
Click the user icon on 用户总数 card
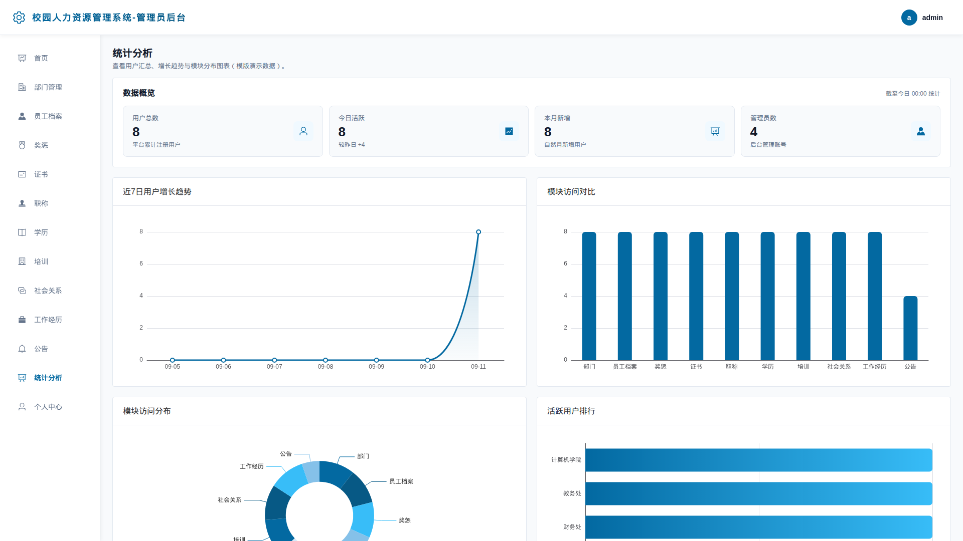[x=303, y=131]
